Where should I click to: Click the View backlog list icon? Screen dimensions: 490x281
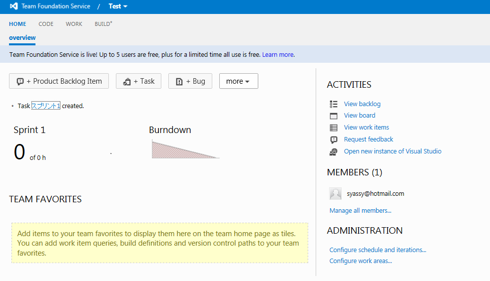pos(334,104)
